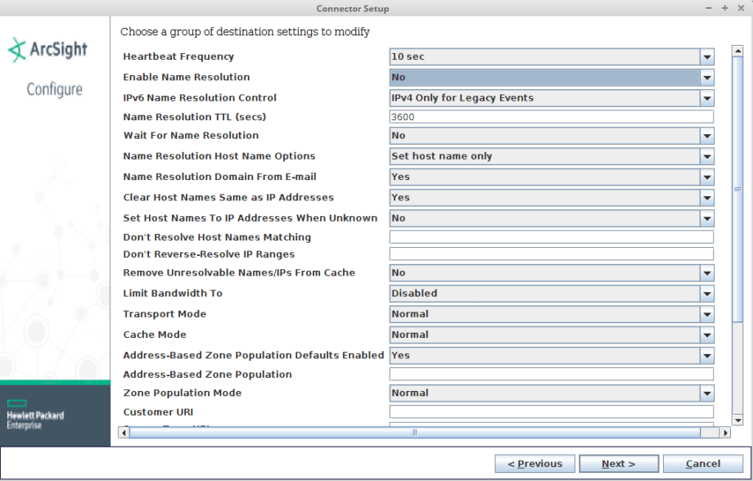Click Don't Reverse-Resolve IP Ranges field

(551, 254)
